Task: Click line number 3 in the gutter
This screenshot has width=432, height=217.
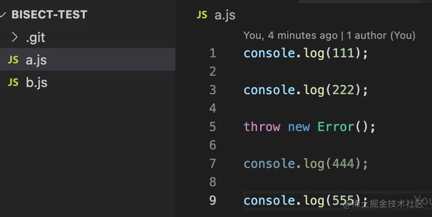Action: click(213, 90)
